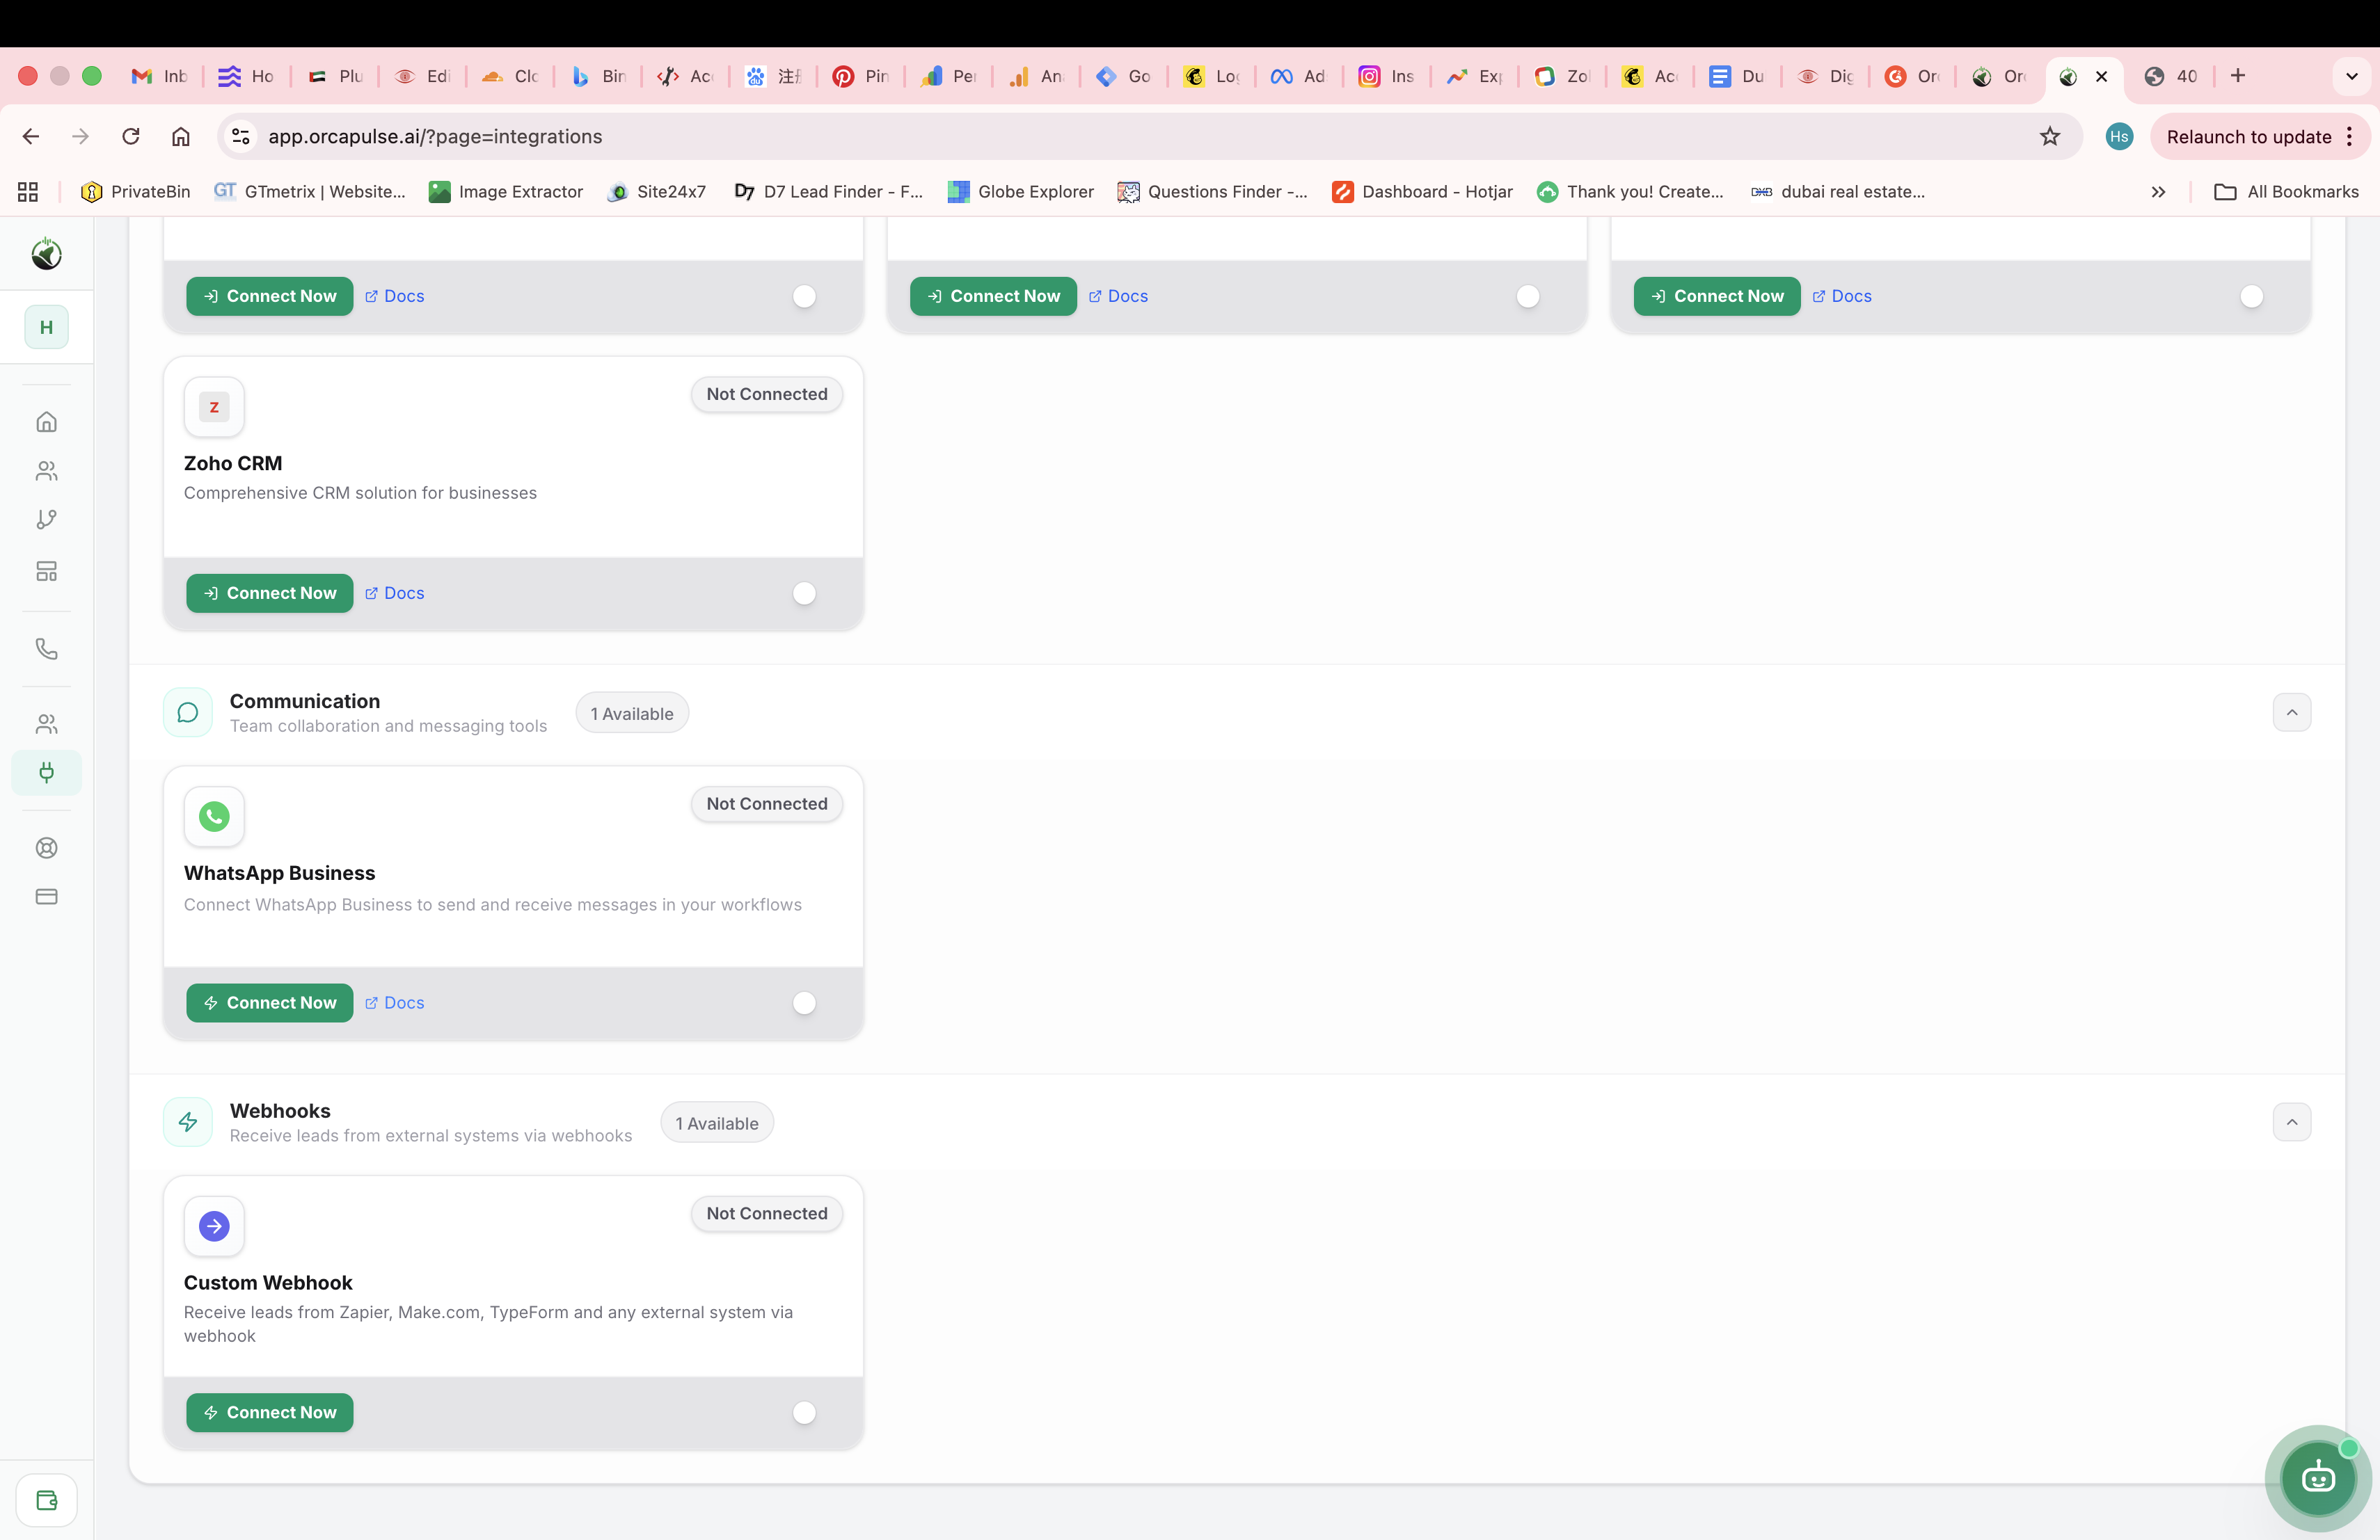Click the phone calls sidebar icon
The image size is (2380, 1540).
pyautogui.click(x=46, y=648)
